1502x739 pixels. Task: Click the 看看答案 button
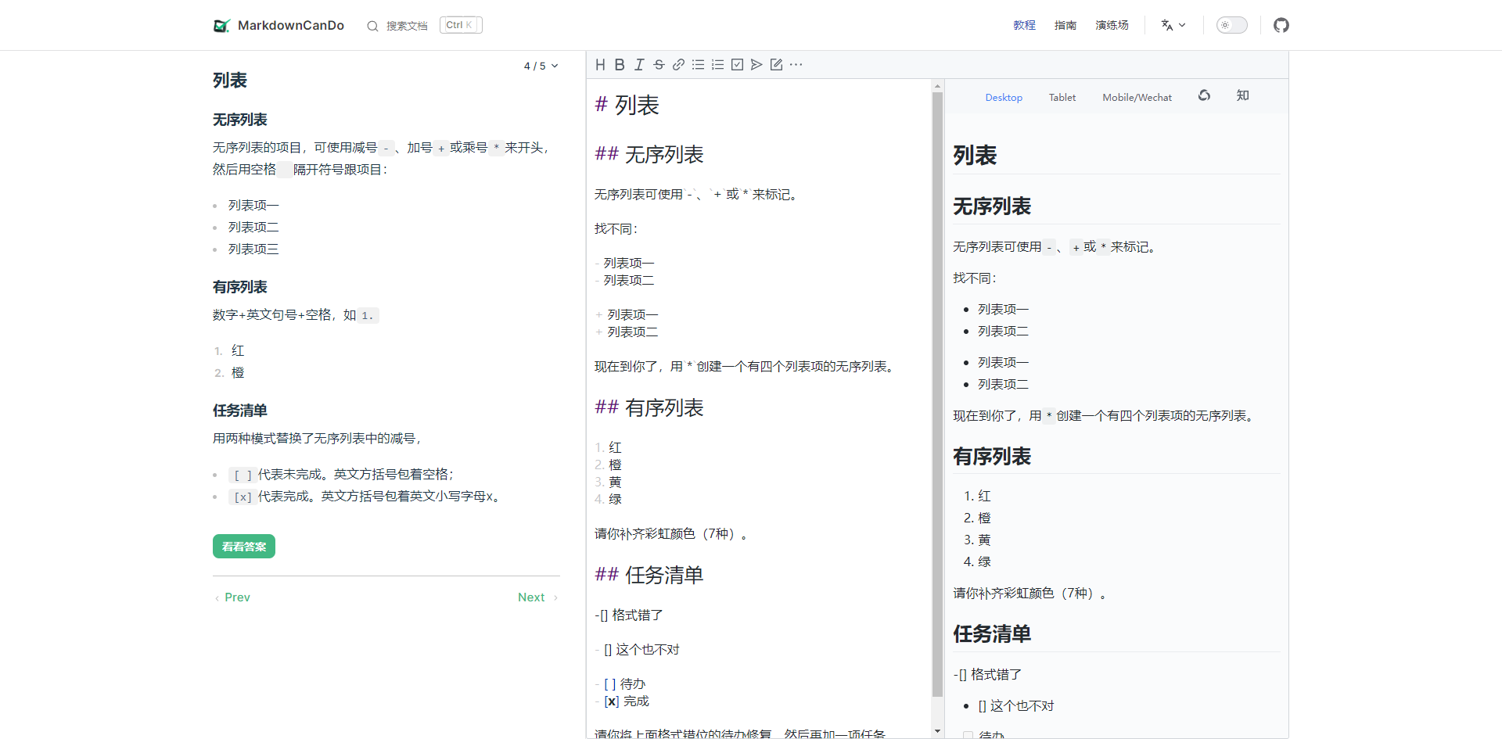(x=244, y=547)
